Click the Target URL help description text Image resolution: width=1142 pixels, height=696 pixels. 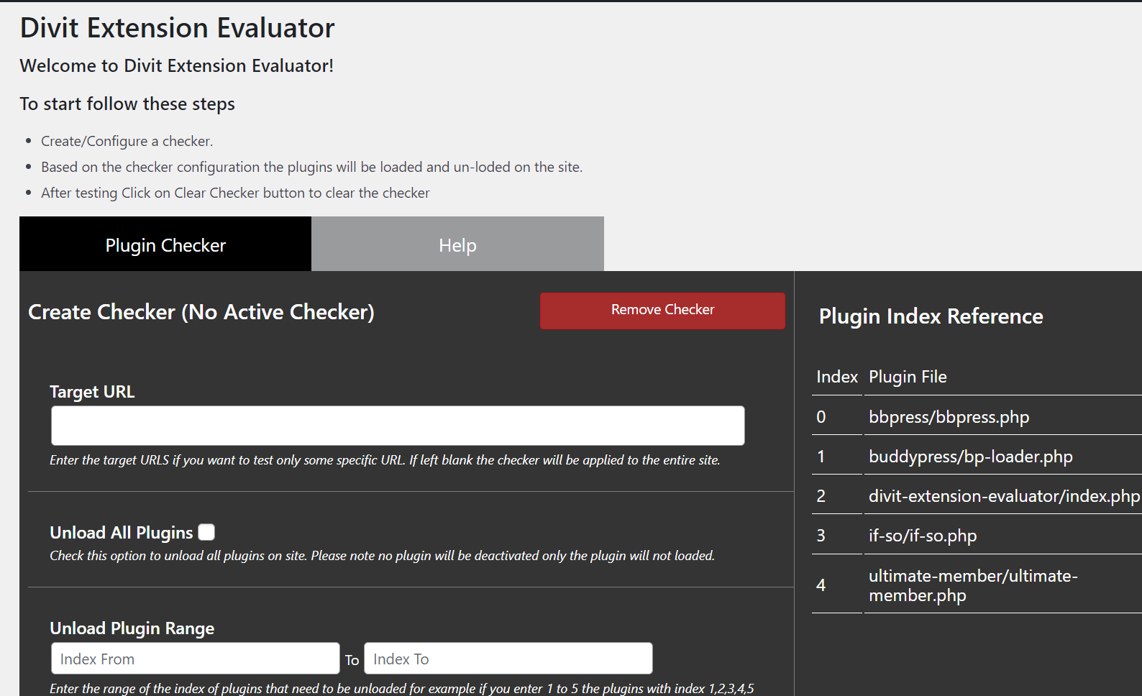[x=385, y=460]
